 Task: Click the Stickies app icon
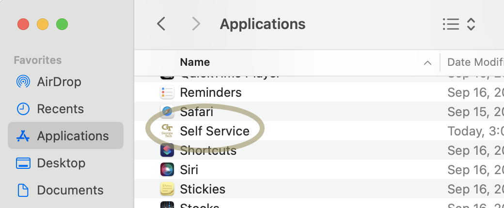(x=167, y=189)
